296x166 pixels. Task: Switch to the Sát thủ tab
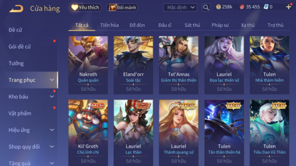click(x=192, y=25)
